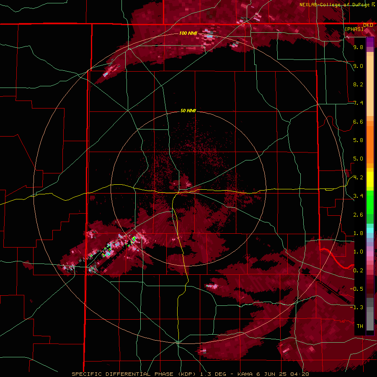
Task: Click the TH label on the color scale
Action: coord(360,326)
